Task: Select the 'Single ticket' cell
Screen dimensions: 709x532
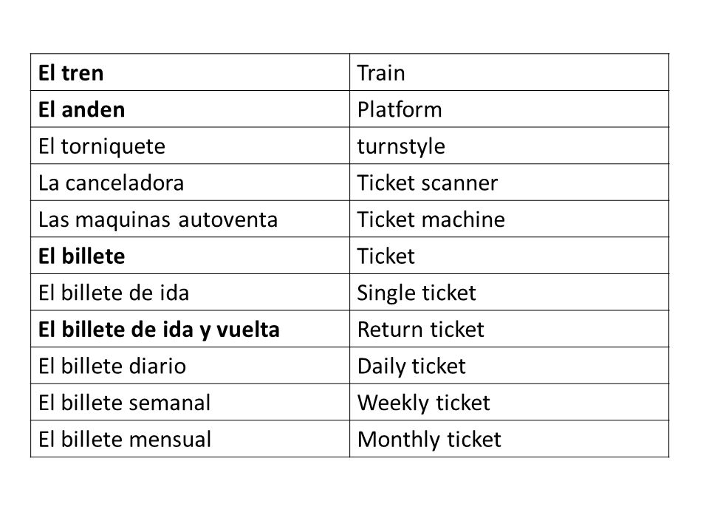Action: [509, 293]
